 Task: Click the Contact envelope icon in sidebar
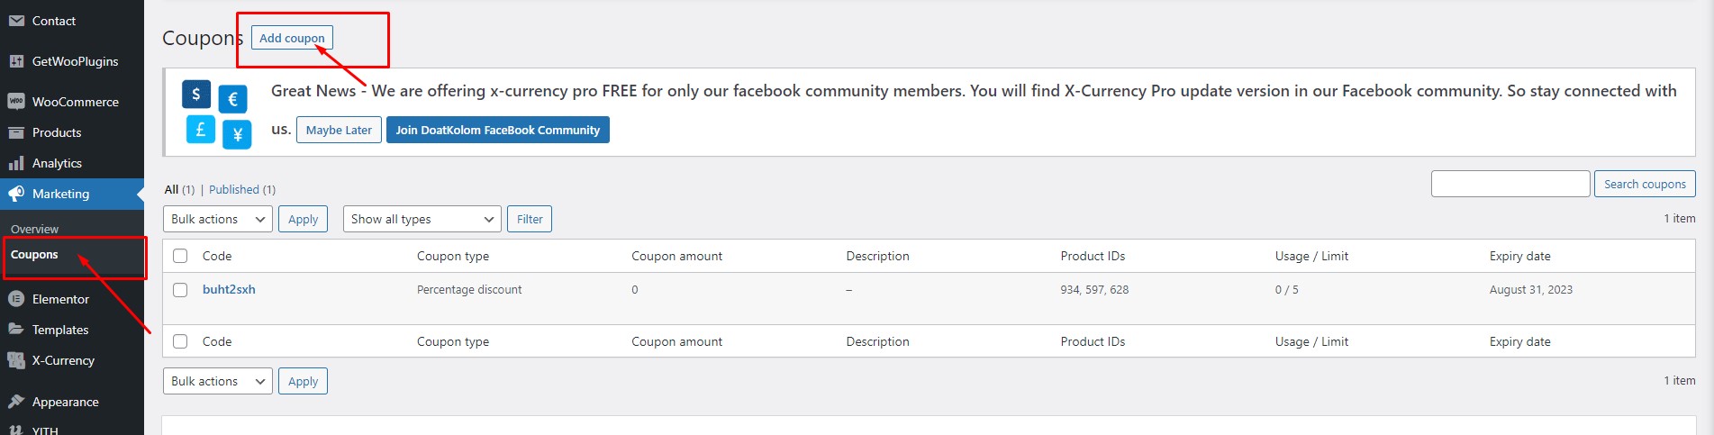tap(16, 21)
